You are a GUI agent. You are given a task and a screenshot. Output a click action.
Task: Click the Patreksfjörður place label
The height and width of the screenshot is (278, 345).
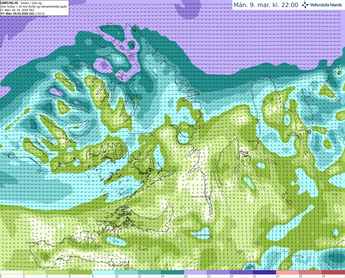coord(32,142)
